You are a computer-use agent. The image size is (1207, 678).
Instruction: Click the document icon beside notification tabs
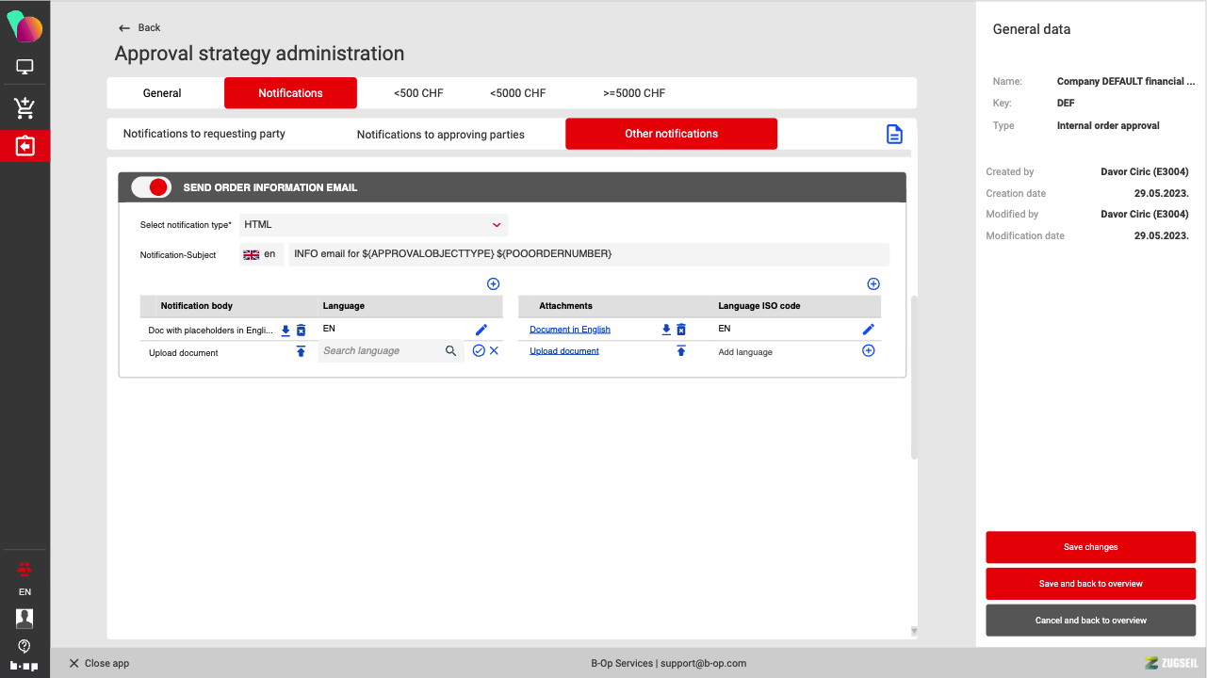894,134
